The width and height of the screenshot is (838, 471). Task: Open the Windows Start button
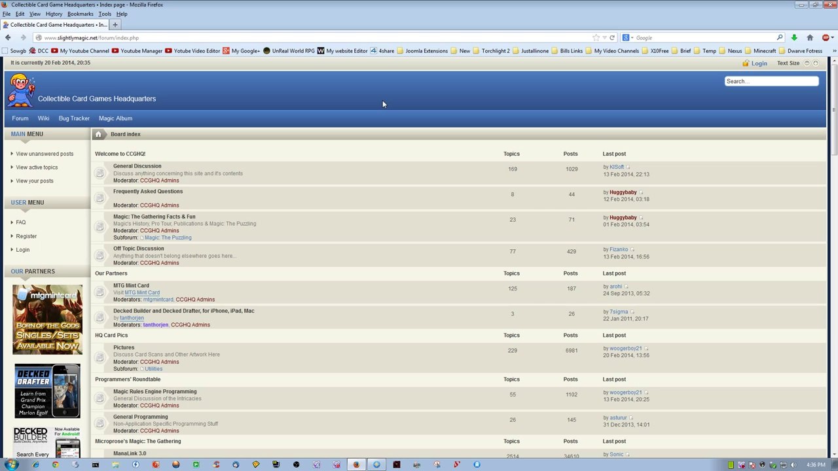11,464
